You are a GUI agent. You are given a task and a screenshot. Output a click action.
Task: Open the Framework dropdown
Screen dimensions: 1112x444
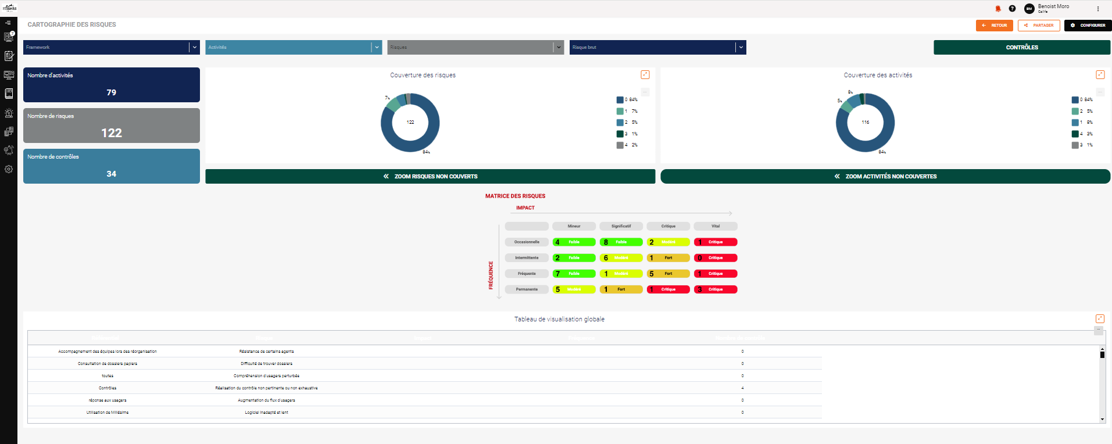112,47
